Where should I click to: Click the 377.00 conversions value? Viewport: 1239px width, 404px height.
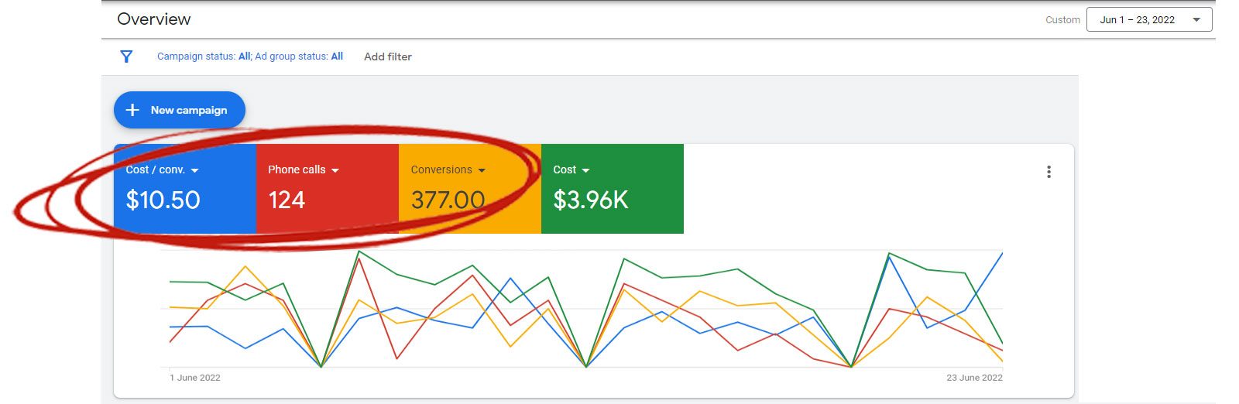(448, 200)
